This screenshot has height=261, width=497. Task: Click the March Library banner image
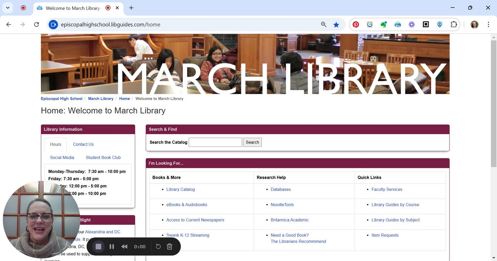[x=245, y=64]
